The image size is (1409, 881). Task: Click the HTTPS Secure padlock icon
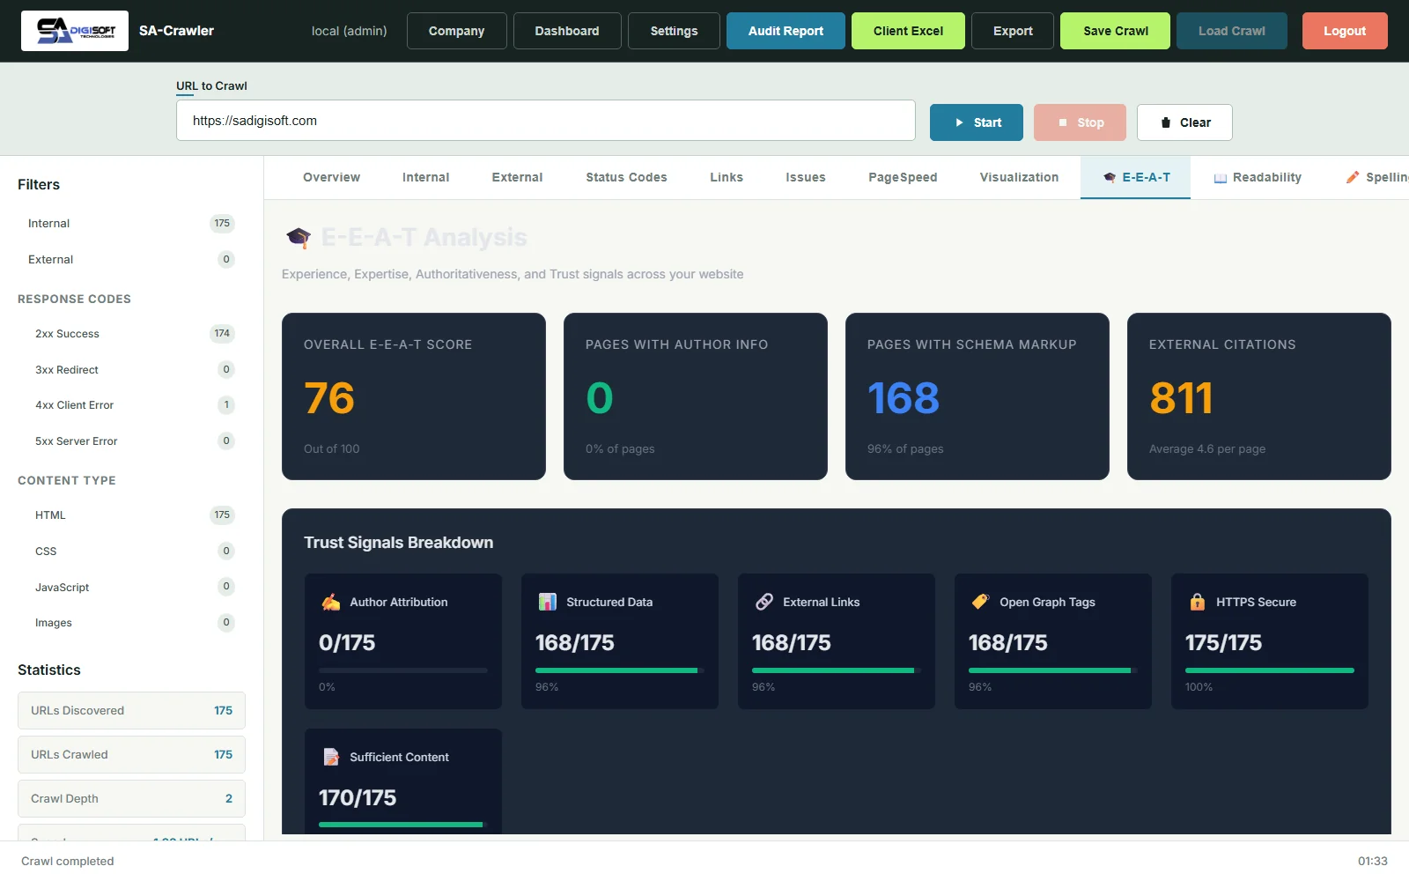(x=1198, y=602)
